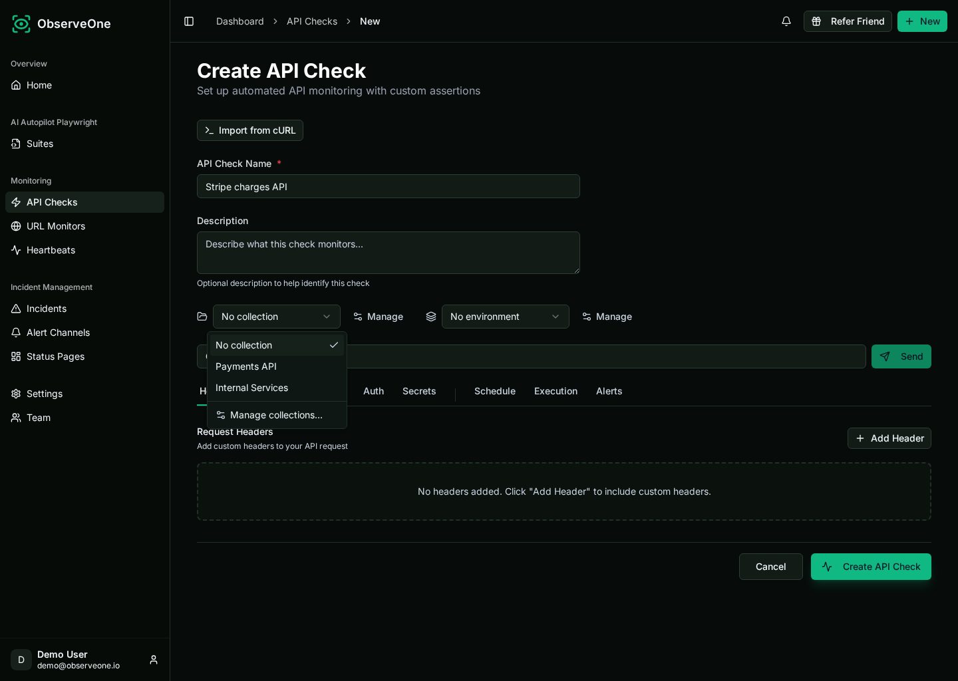The width and height of the screenshot is (958, 681).
Task: Focus the API Check Name field
Action: (389, 186)
